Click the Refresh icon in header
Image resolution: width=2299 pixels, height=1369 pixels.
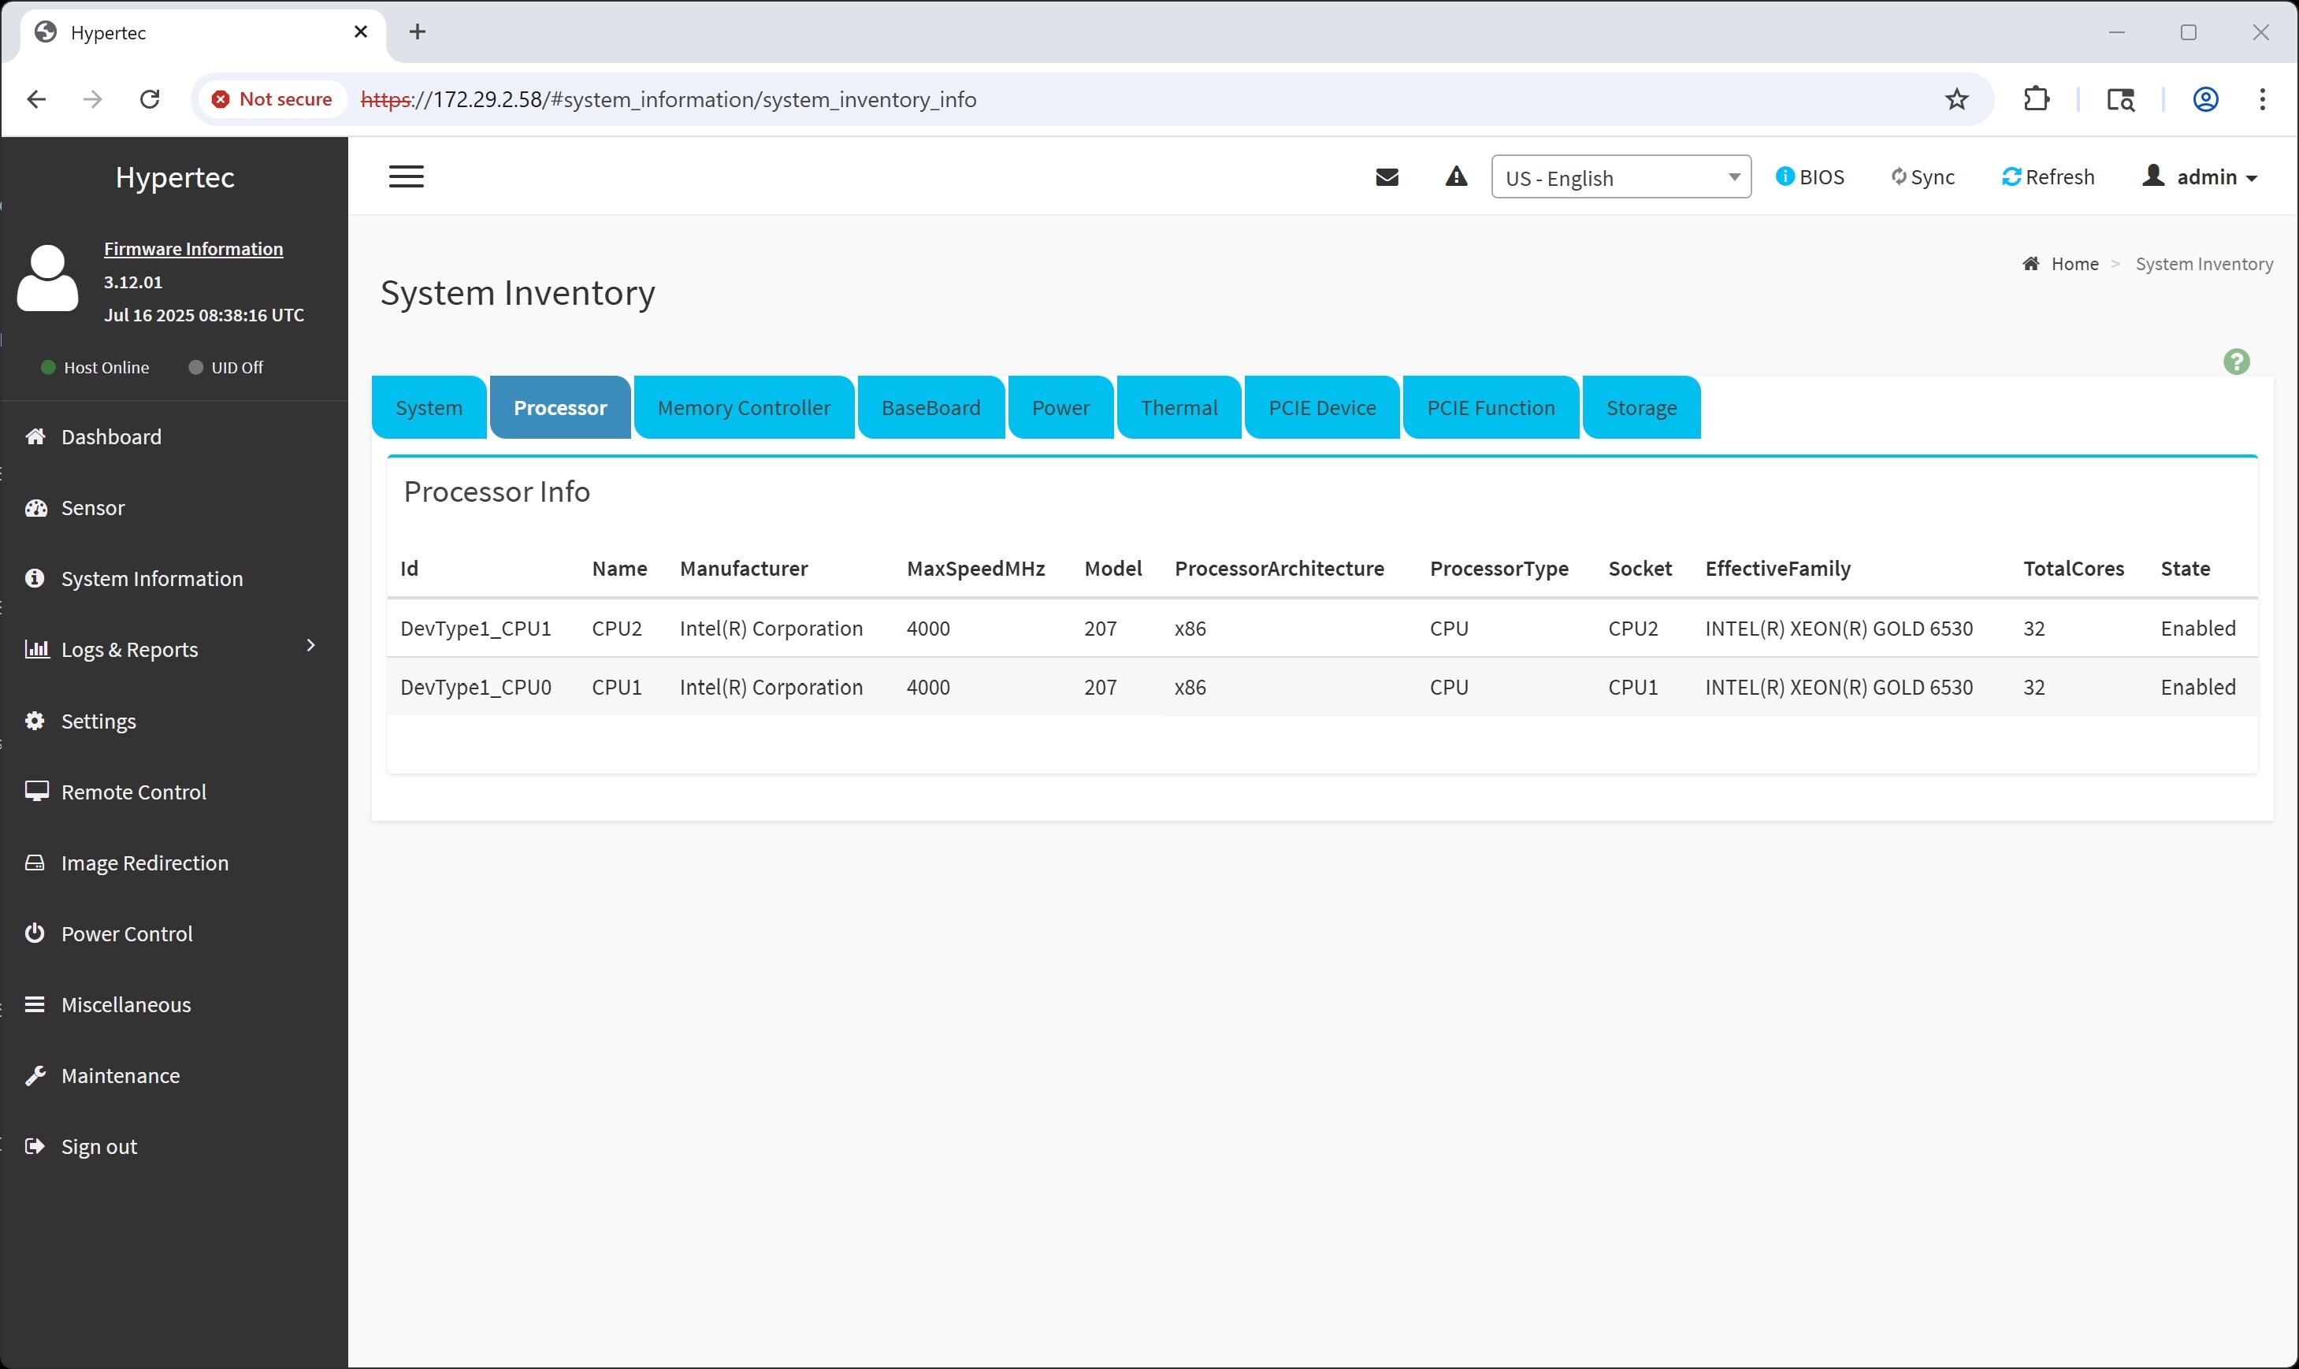pos(2012,176)
